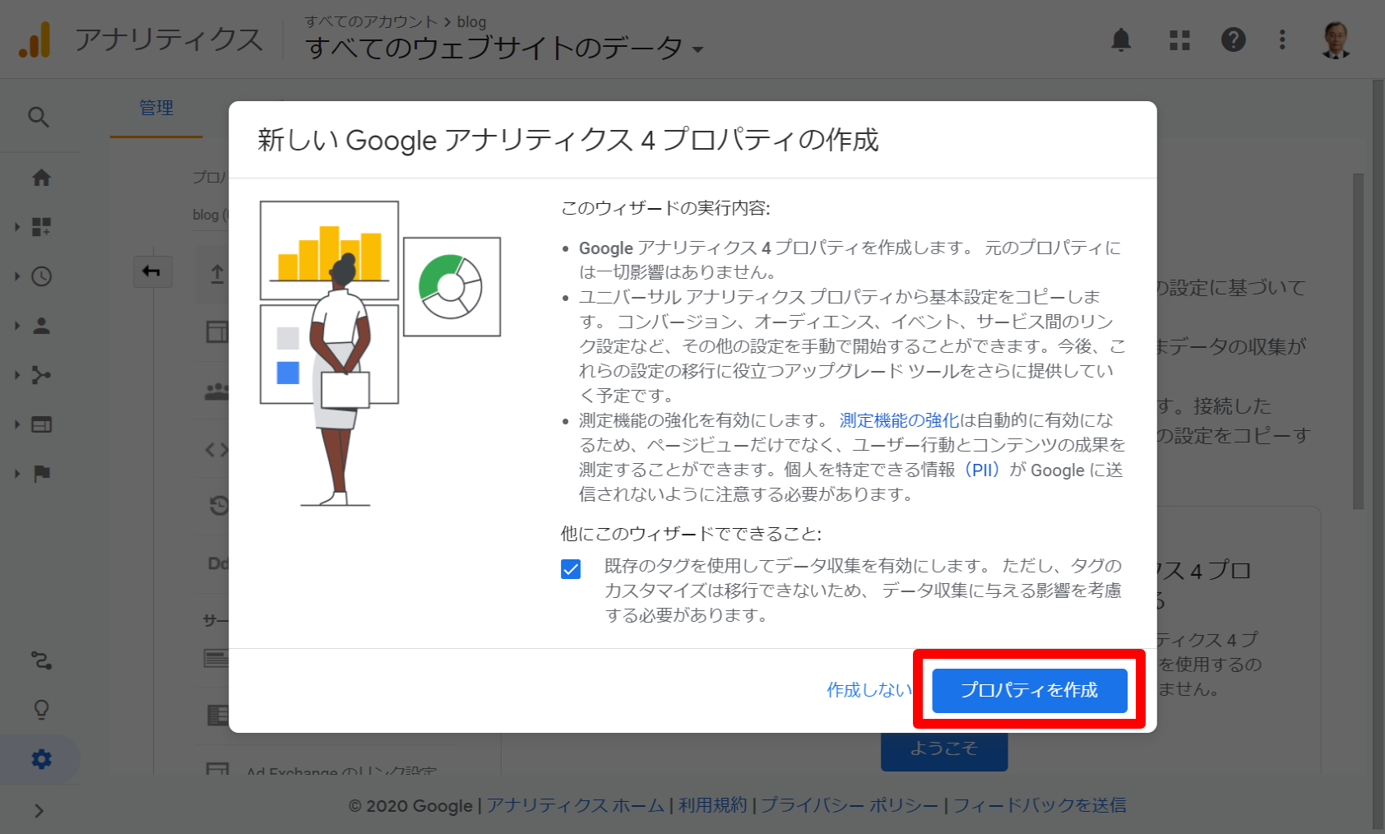
Task: Open the three-dot more options menu
Action: 1282,39
